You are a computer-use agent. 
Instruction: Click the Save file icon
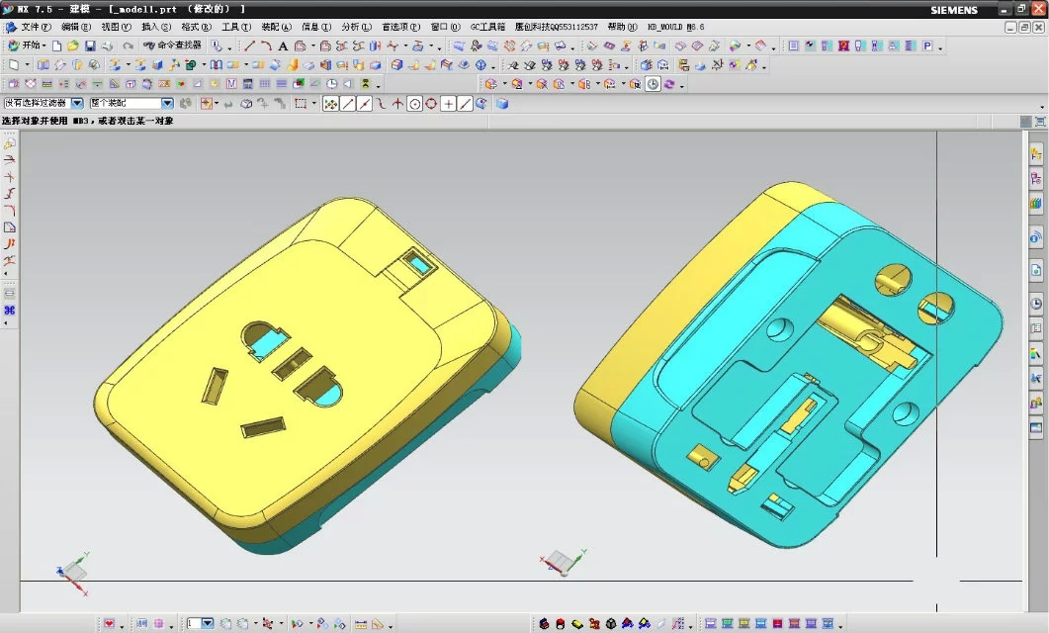[90, 45]
